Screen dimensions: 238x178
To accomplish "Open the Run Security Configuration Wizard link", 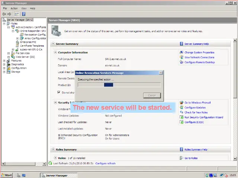I will click(x=204, y=117).
